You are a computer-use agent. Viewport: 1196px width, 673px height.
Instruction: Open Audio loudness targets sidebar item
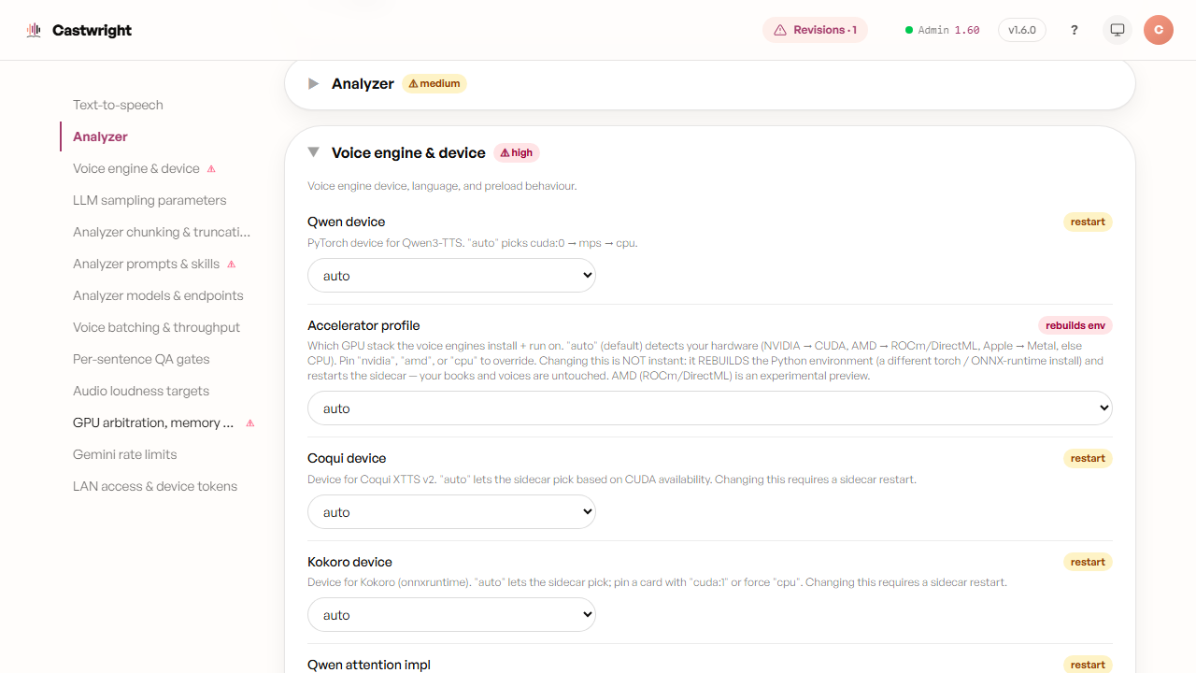click(x=141, y=391)
